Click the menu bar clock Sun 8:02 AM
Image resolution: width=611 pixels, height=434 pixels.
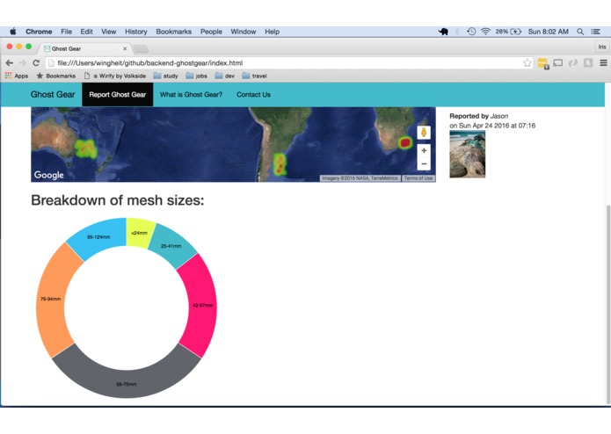(548, 32)
